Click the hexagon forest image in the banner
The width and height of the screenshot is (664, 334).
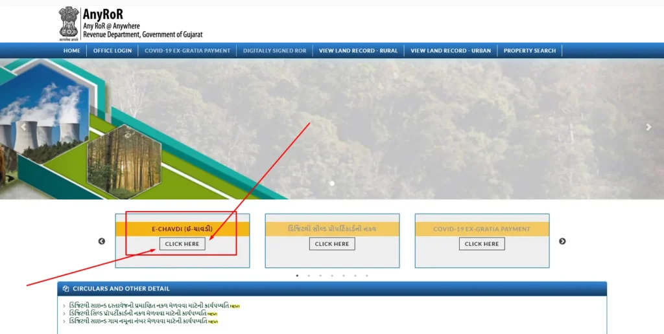124,162
